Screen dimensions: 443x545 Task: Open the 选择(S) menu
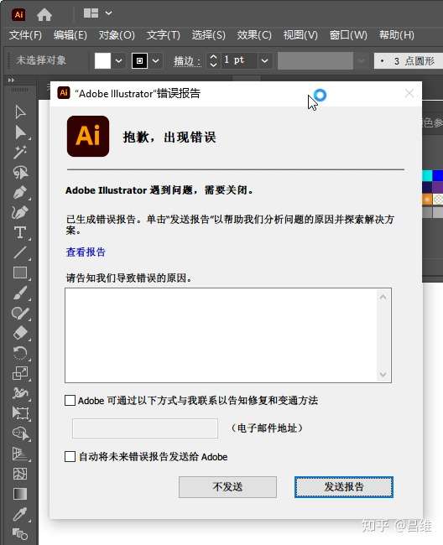click(x=209, y=35)
